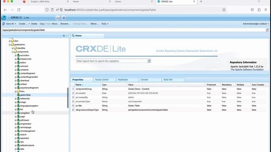The height and width of the screenshot is (152, 271).
Task: Open the Administrator@crx.default user menu
Action: [256, 24]
